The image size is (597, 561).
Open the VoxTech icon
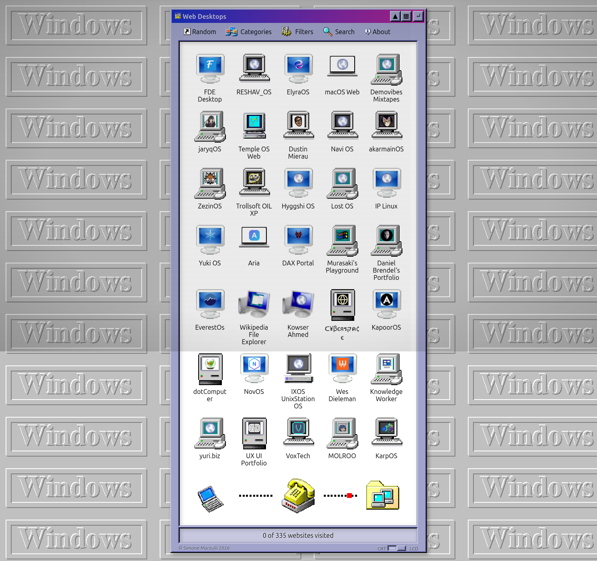tap(298, 433)
